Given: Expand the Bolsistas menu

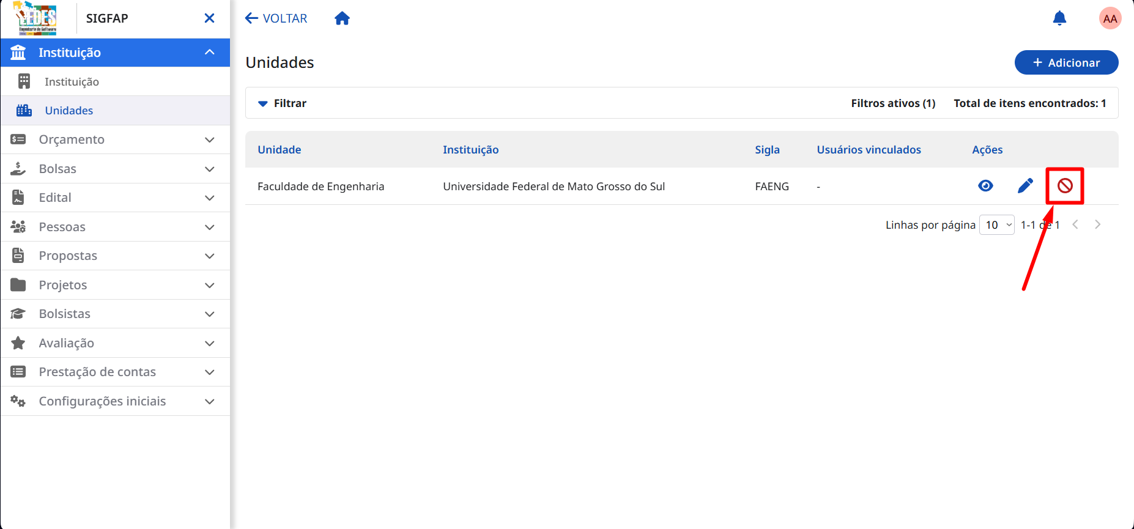Looking at the screenshot, I should tap(115, 314).
